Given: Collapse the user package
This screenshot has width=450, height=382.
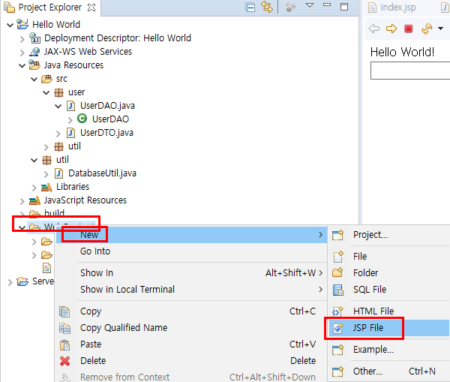Looking at the screenshot, I should click(46, 93).
